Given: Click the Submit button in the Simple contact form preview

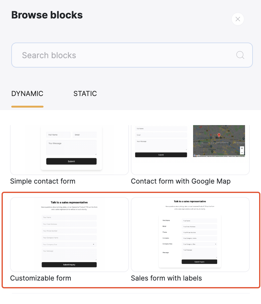Looking at the screenshot, I should point(71,161).
